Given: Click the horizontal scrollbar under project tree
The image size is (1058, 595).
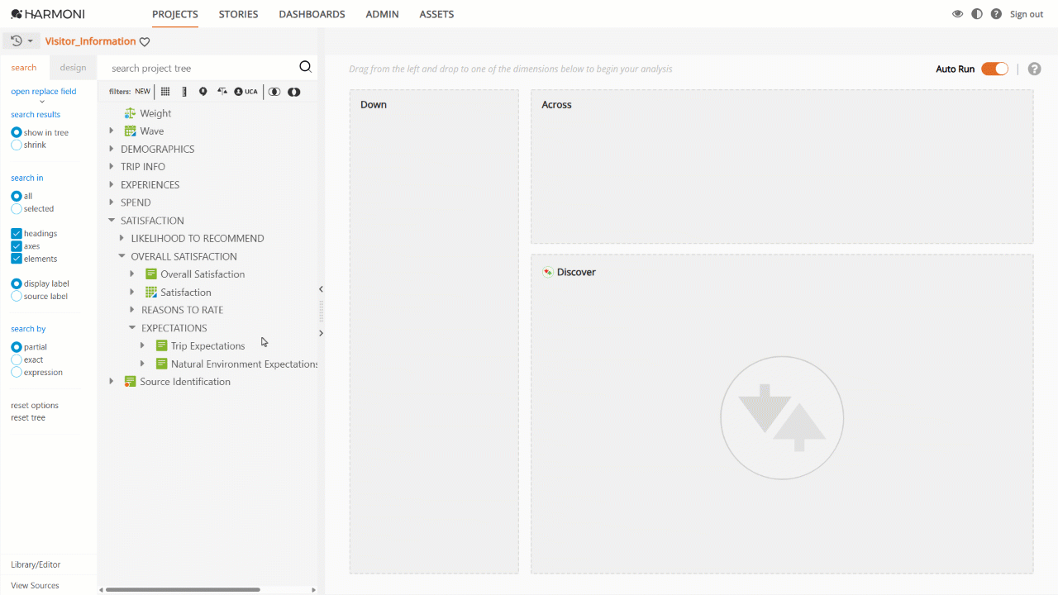Looking at the screenshot, I should [x=183, y=590].
